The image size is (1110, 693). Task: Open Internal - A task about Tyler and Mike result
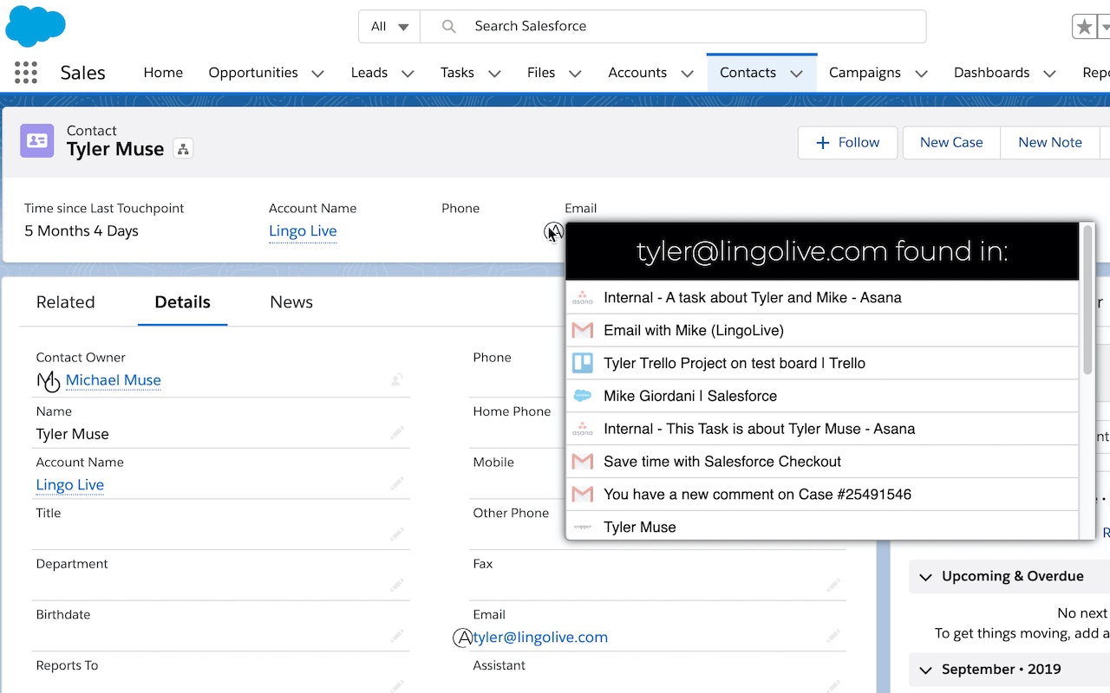(x=822, y=297)
